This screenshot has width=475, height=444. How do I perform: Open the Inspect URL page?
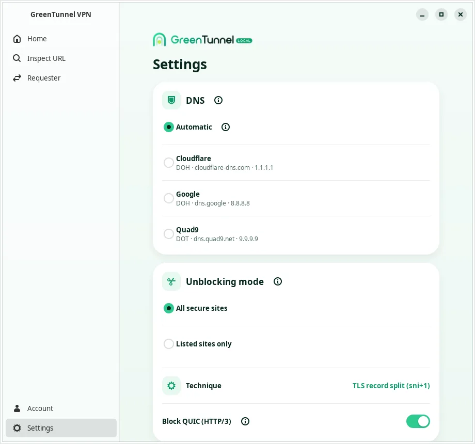pos(61,58)
